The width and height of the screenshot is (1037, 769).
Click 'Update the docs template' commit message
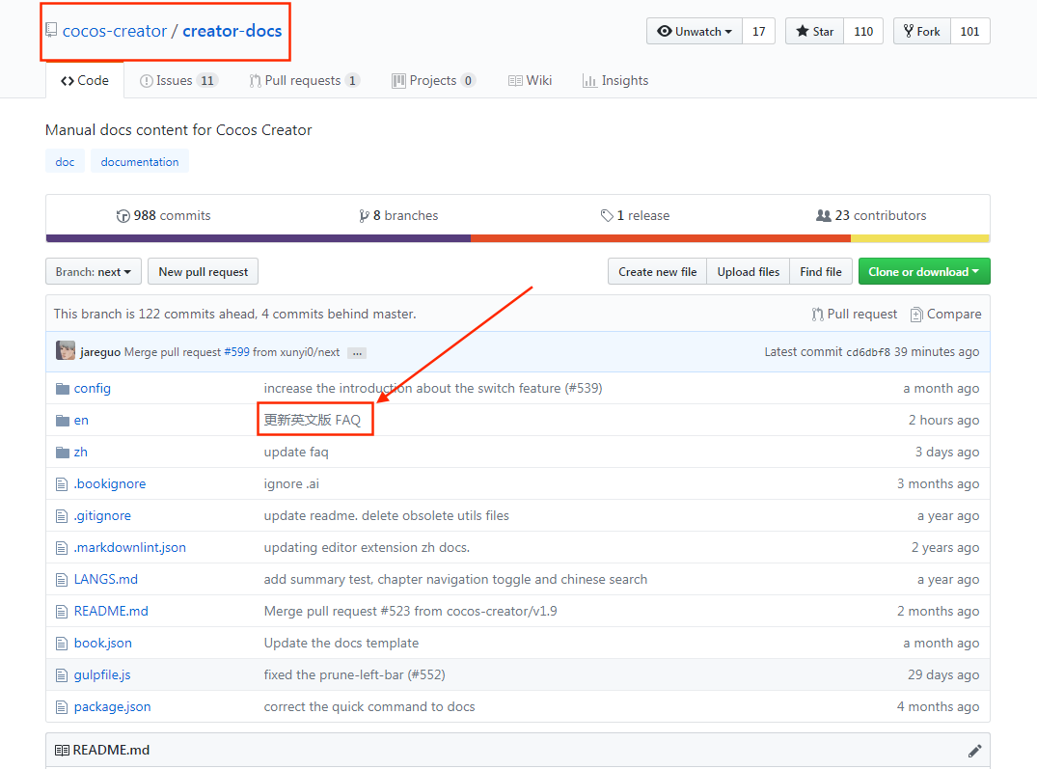pos(341,643)
